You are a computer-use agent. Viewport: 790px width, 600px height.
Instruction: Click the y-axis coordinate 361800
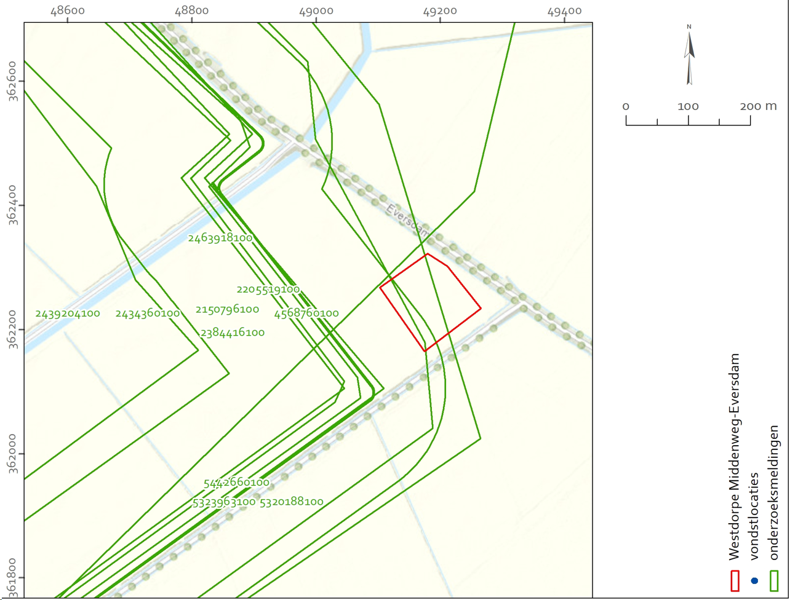12,578
